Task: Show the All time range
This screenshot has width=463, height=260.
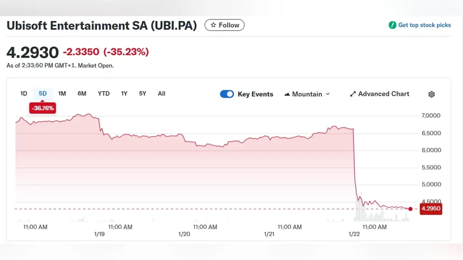Action: tap(161, 93)
